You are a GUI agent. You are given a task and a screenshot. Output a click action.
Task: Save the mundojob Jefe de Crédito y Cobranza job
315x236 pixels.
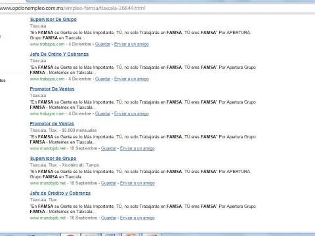point(108,218)
